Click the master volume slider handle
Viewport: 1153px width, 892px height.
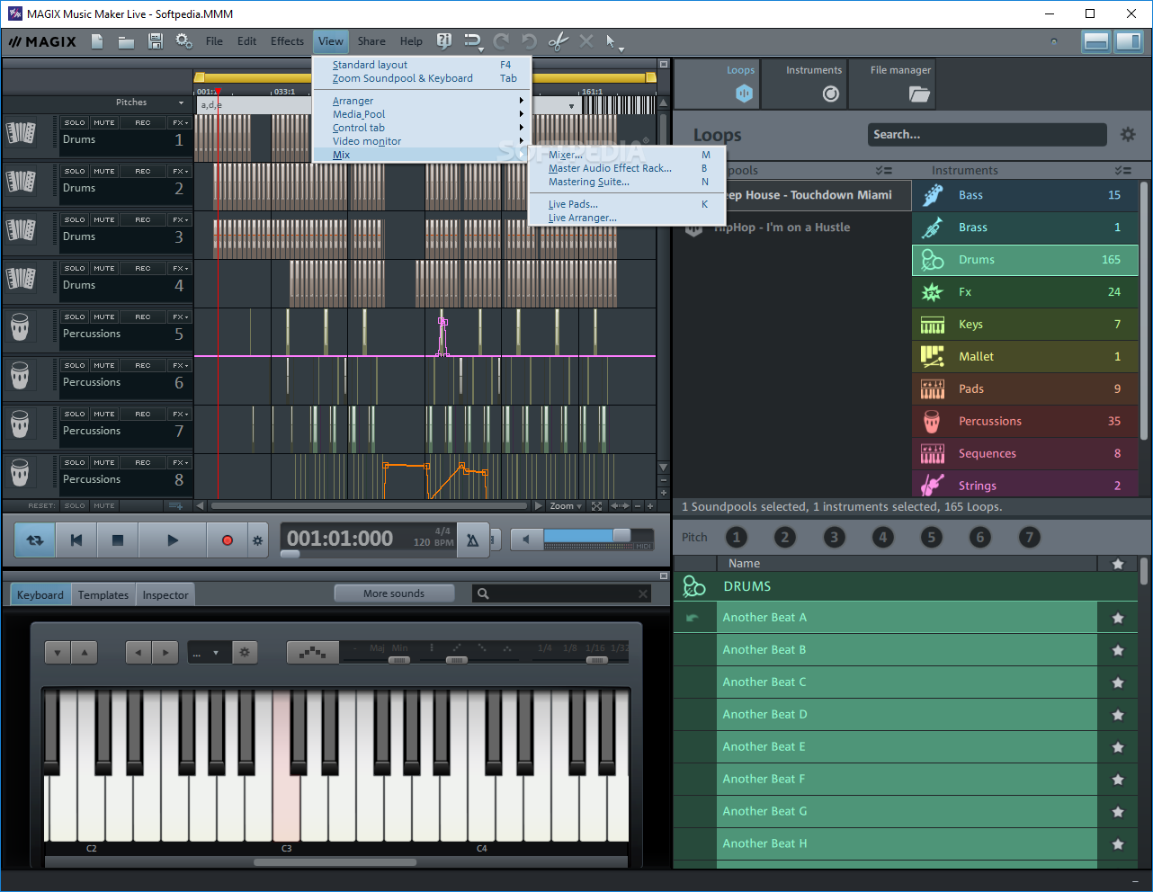tap(621, 535)
